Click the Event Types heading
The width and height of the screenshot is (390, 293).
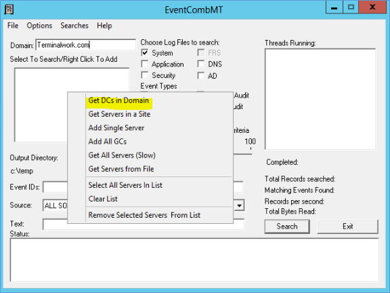158,86
